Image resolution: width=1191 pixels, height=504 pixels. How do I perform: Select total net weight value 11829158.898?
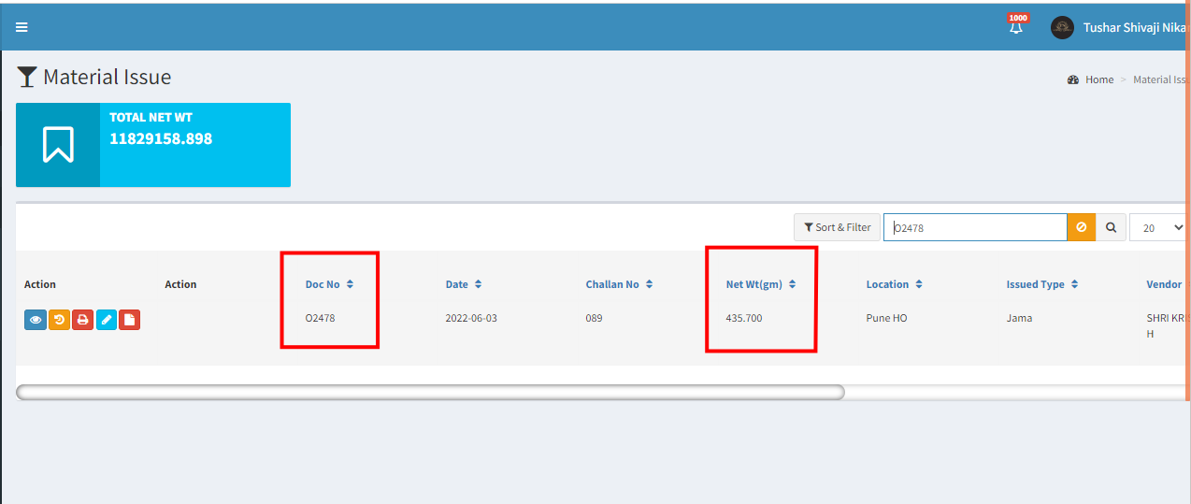tap(161, 138)
